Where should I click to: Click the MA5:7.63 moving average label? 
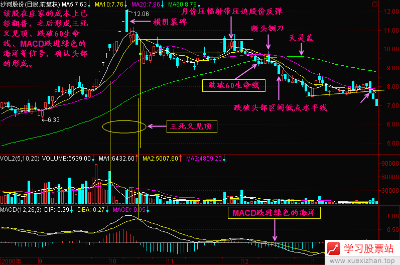74,5
